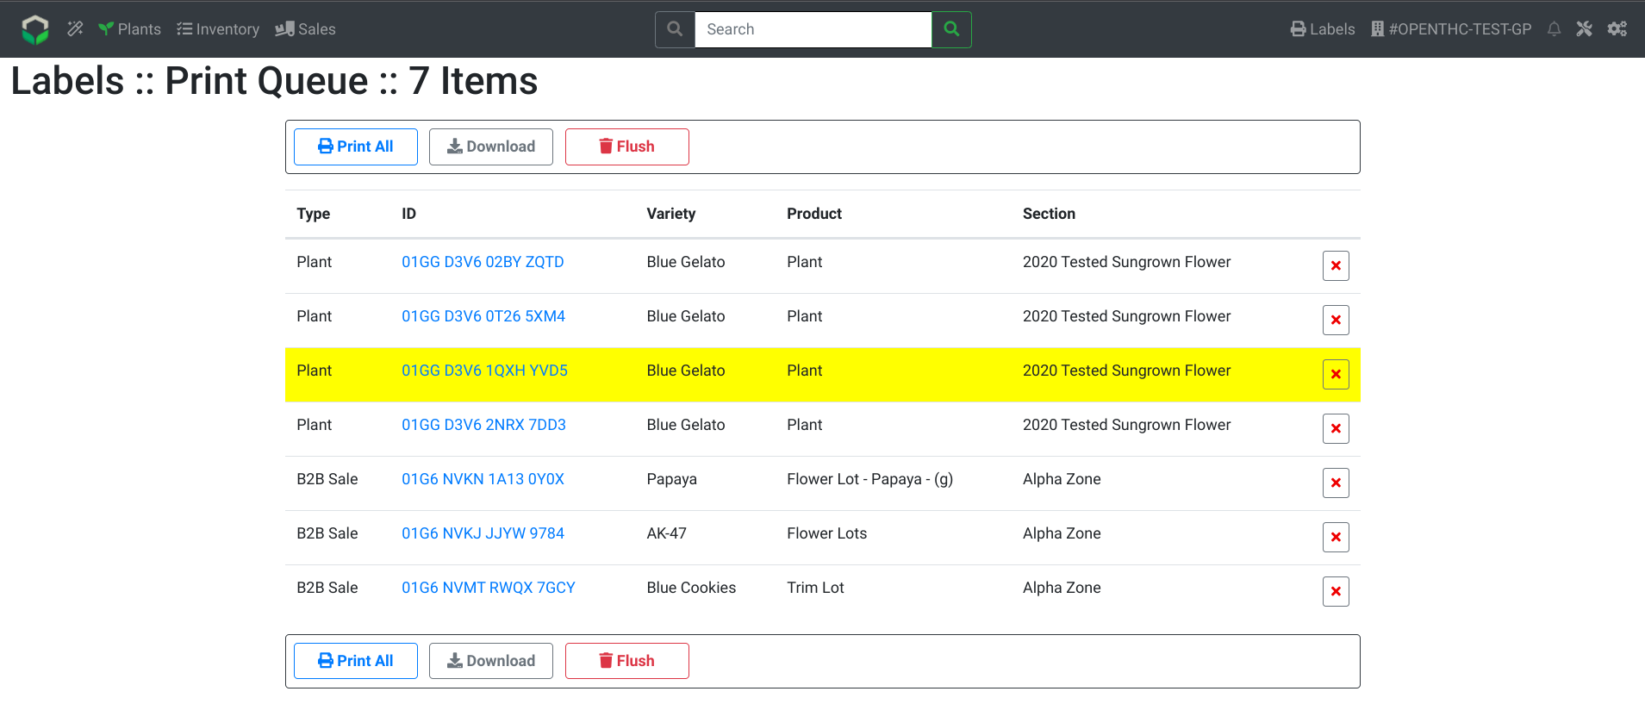Remove row 01GG D3V6 0T26 5XM4 with X

tap(1336, 320)
